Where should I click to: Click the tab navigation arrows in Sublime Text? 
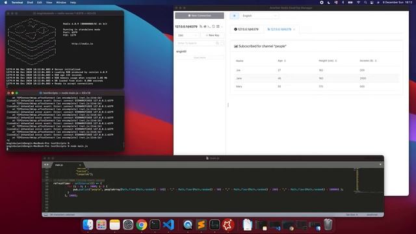(46, 164)
